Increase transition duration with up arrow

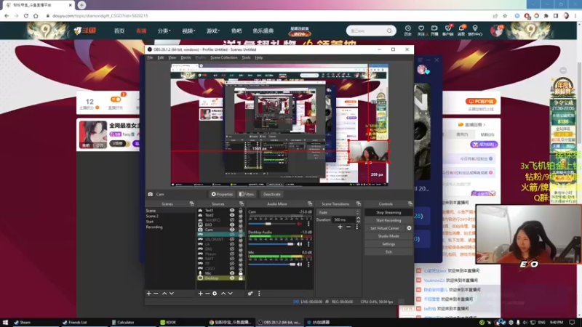coord(358,219)
